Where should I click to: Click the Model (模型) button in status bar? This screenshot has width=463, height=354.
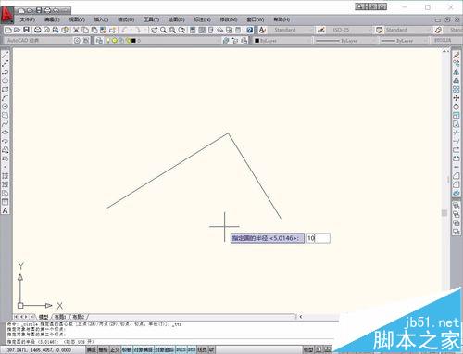click(308, 349)
